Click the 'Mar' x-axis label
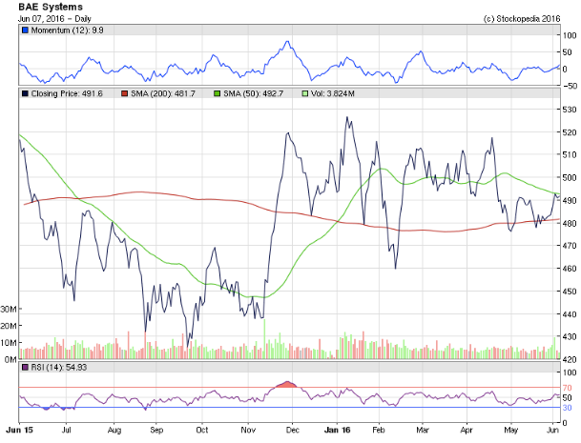 (x=423, y=430)
